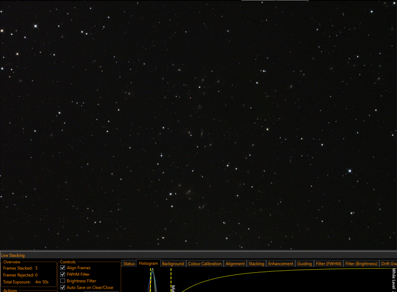Viewport: 397px width, 292px height.
Task: Click the Total Exposure 4m 50s value
Action: pos(42,282)
